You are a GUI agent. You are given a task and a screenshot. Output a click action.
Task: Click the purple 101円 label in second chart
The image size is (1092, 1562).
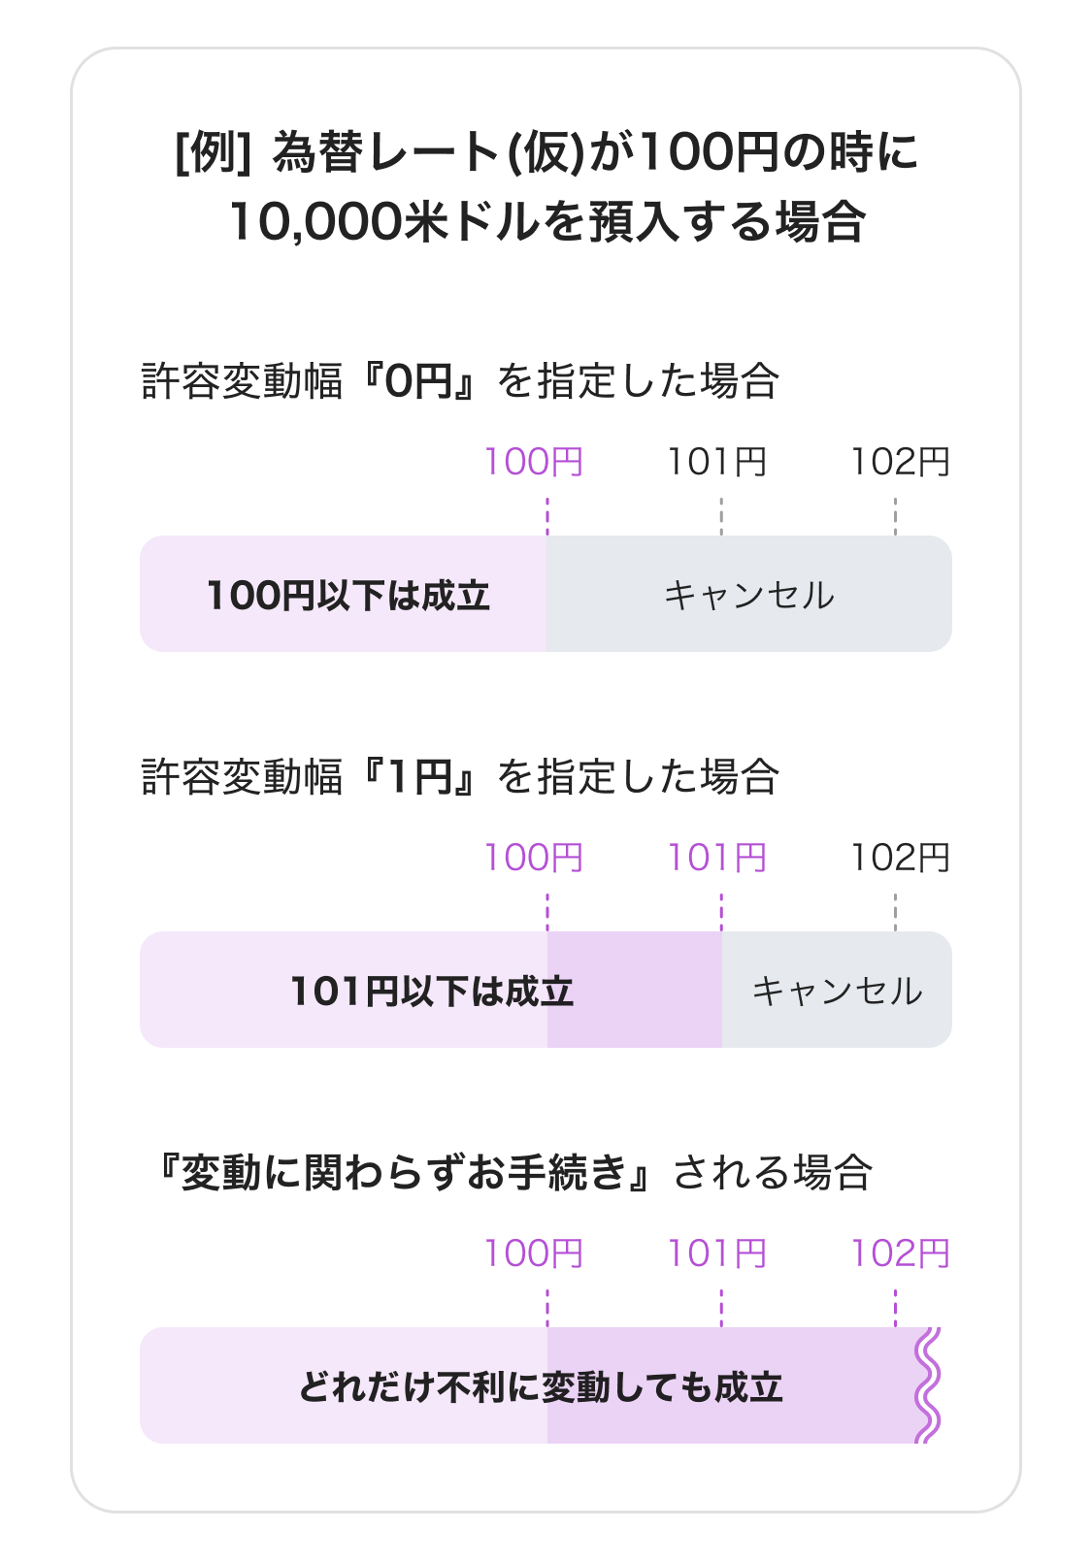click(x=716, y=858)
